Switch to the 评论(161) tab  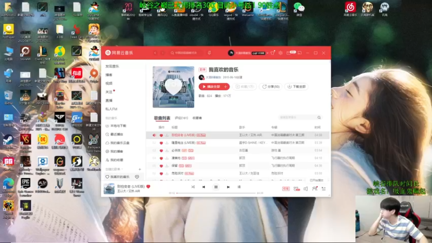(181, 118)
